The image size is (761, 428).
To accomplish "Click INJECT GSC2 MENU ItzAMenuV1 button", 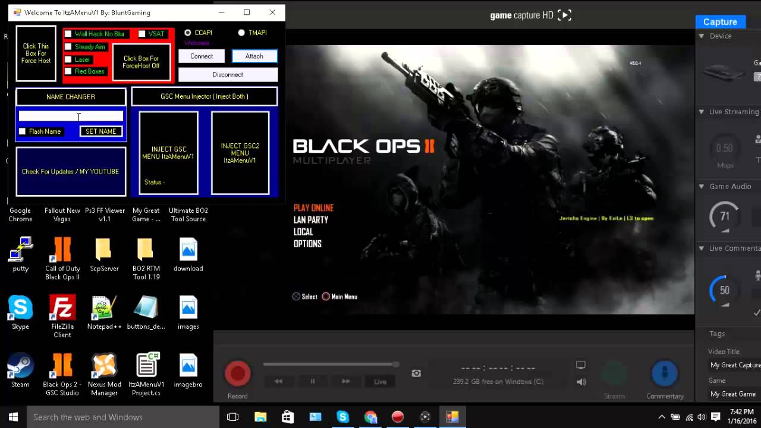I will point(240,153).
